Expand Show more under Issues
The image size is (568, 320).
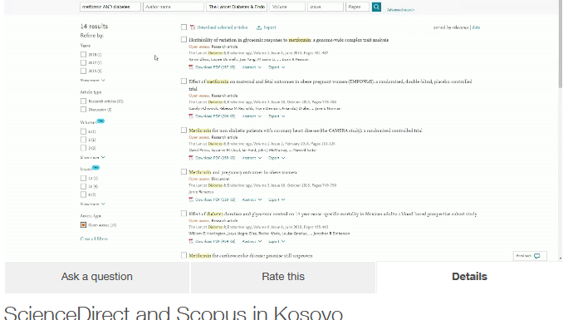coord(92,204)
